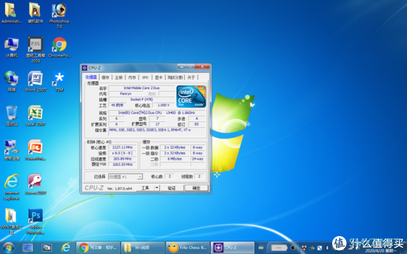
Task: Open the 网络 desktop icon
Action: tap(11, 81)
